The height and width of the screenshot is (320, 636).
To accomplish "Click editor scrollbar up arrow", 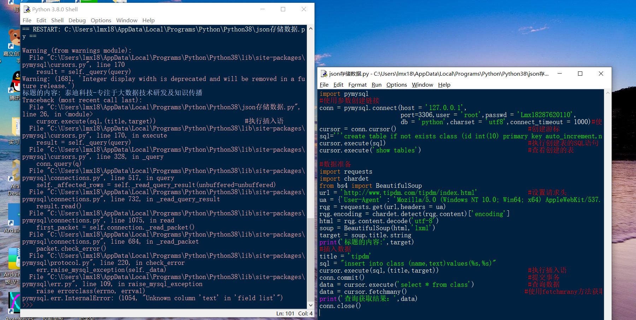I will [608, 93].
